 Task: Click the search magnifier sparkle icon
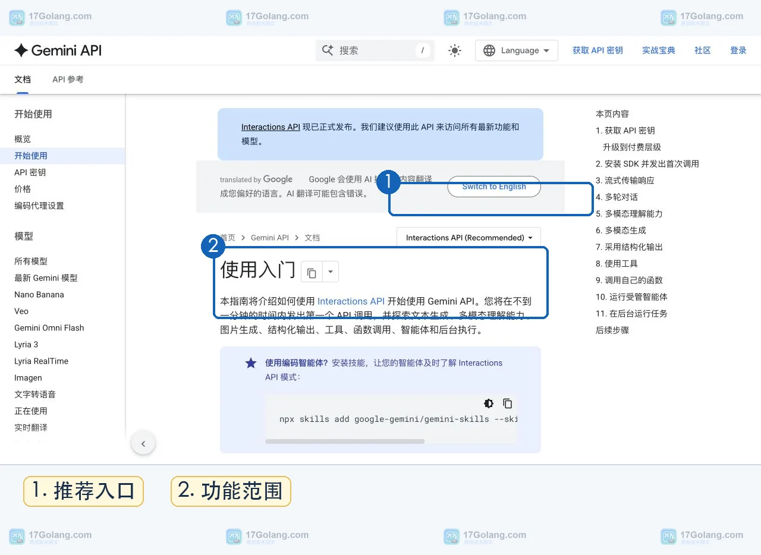pyautogui.click(x=328, y=51)
